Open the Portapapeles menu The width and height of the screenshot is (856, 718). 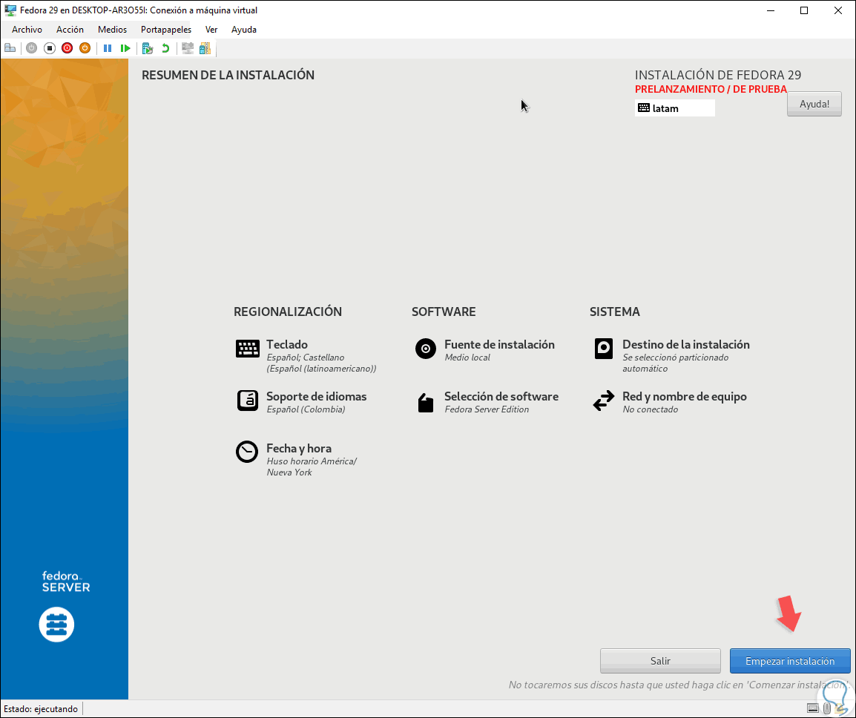point(166,30)
